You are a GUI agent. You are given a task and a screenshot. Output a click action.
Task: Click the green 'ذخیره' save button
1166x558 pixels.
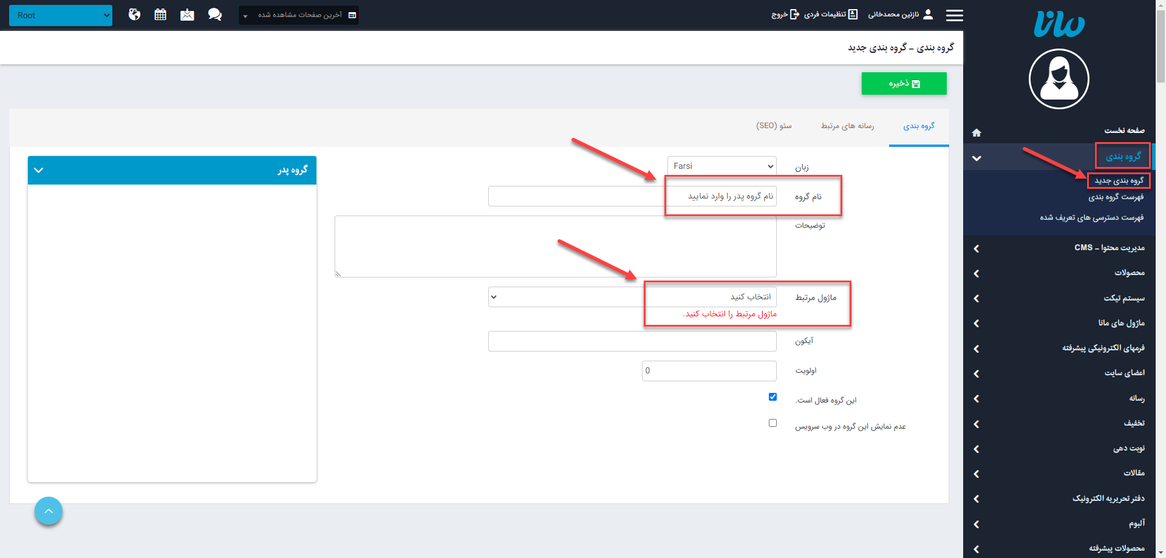(x=904, y=84)
